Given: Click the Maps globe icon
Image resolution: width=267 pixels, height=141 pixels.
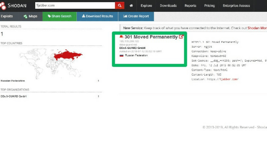Looking at the screenshot, I should click(25, 17).
